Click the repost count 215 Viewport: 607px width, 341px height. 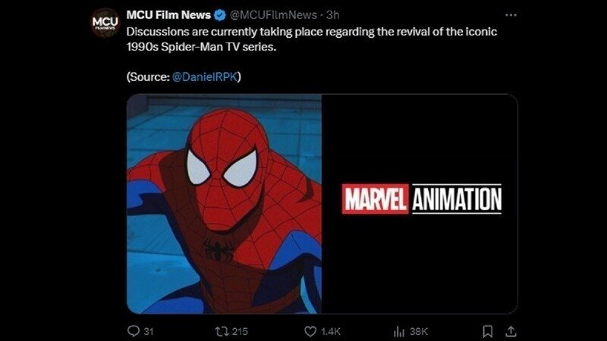[240, 331]
